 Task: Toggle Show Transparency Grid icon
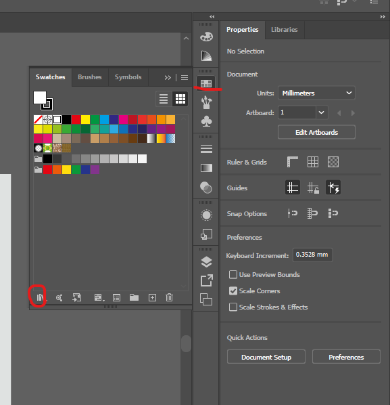[x=333, y=162]
